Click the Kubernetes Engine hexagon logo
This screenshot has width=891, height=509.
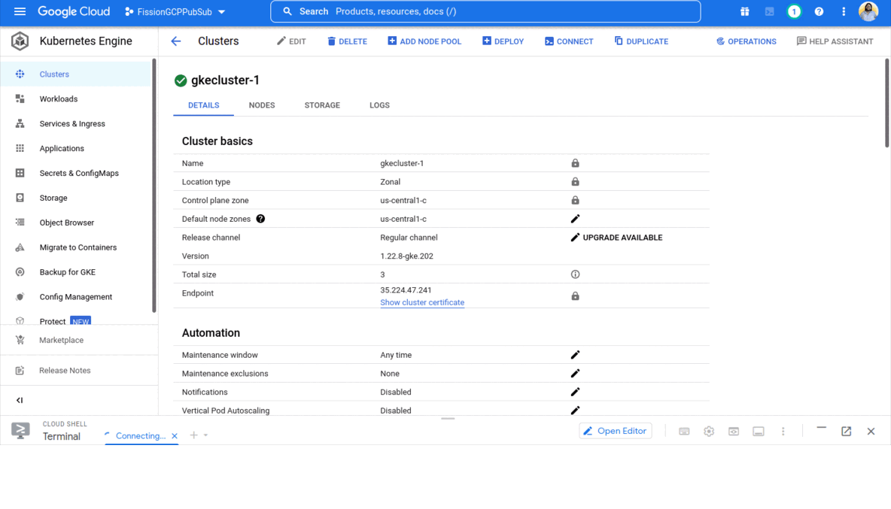(x=20, y=41)
